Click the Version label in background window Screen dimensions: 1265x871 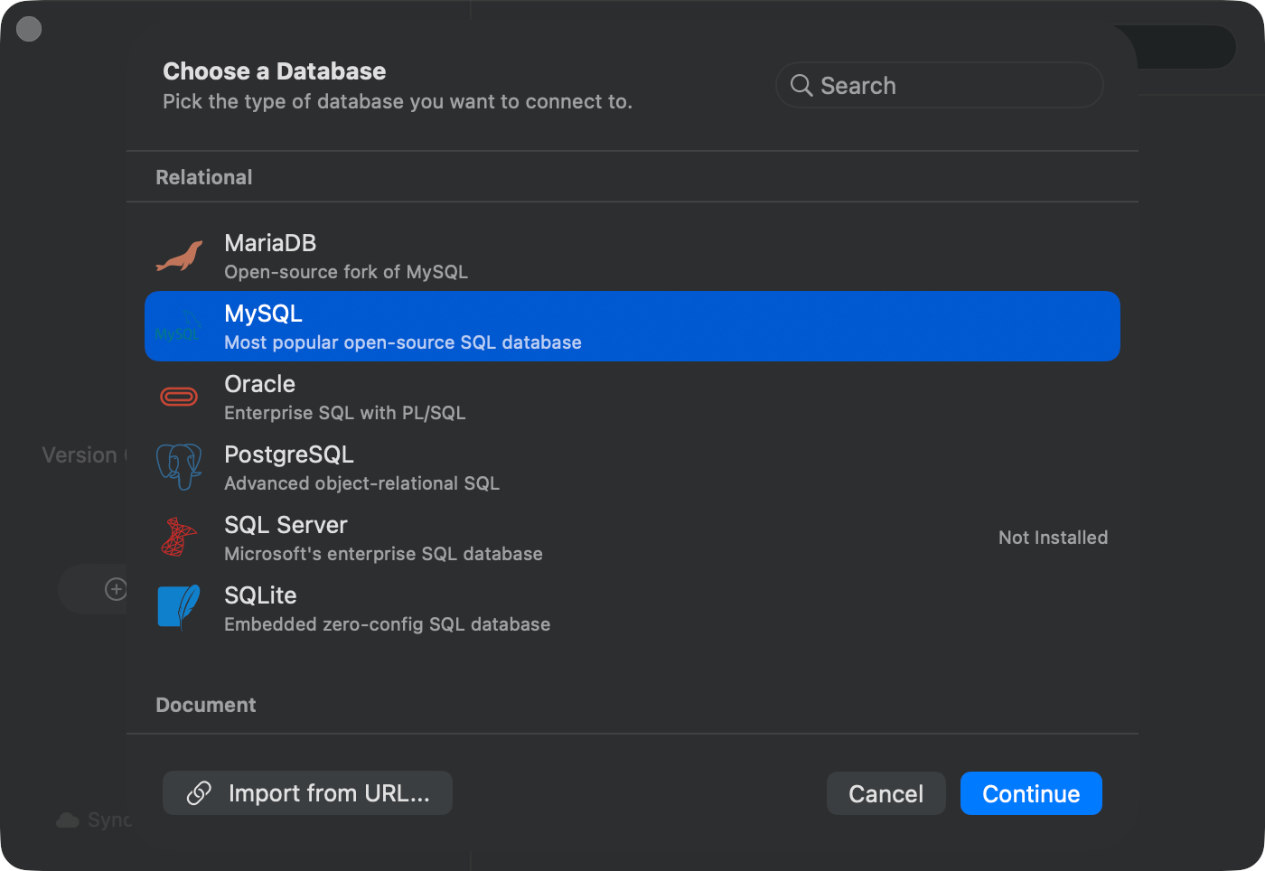pos(80,455)
